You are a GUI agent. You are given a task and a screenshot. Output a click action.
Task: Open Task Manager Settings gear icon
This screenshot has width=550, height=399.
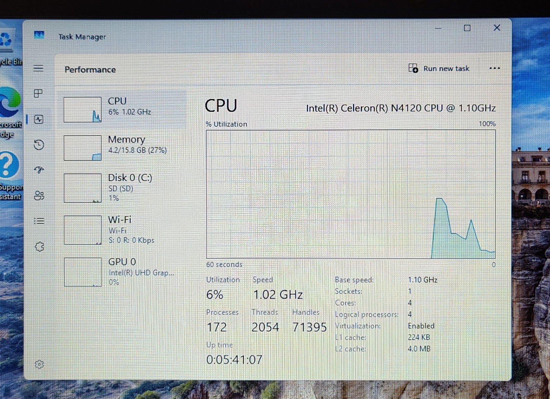click(x=40, y=364)
